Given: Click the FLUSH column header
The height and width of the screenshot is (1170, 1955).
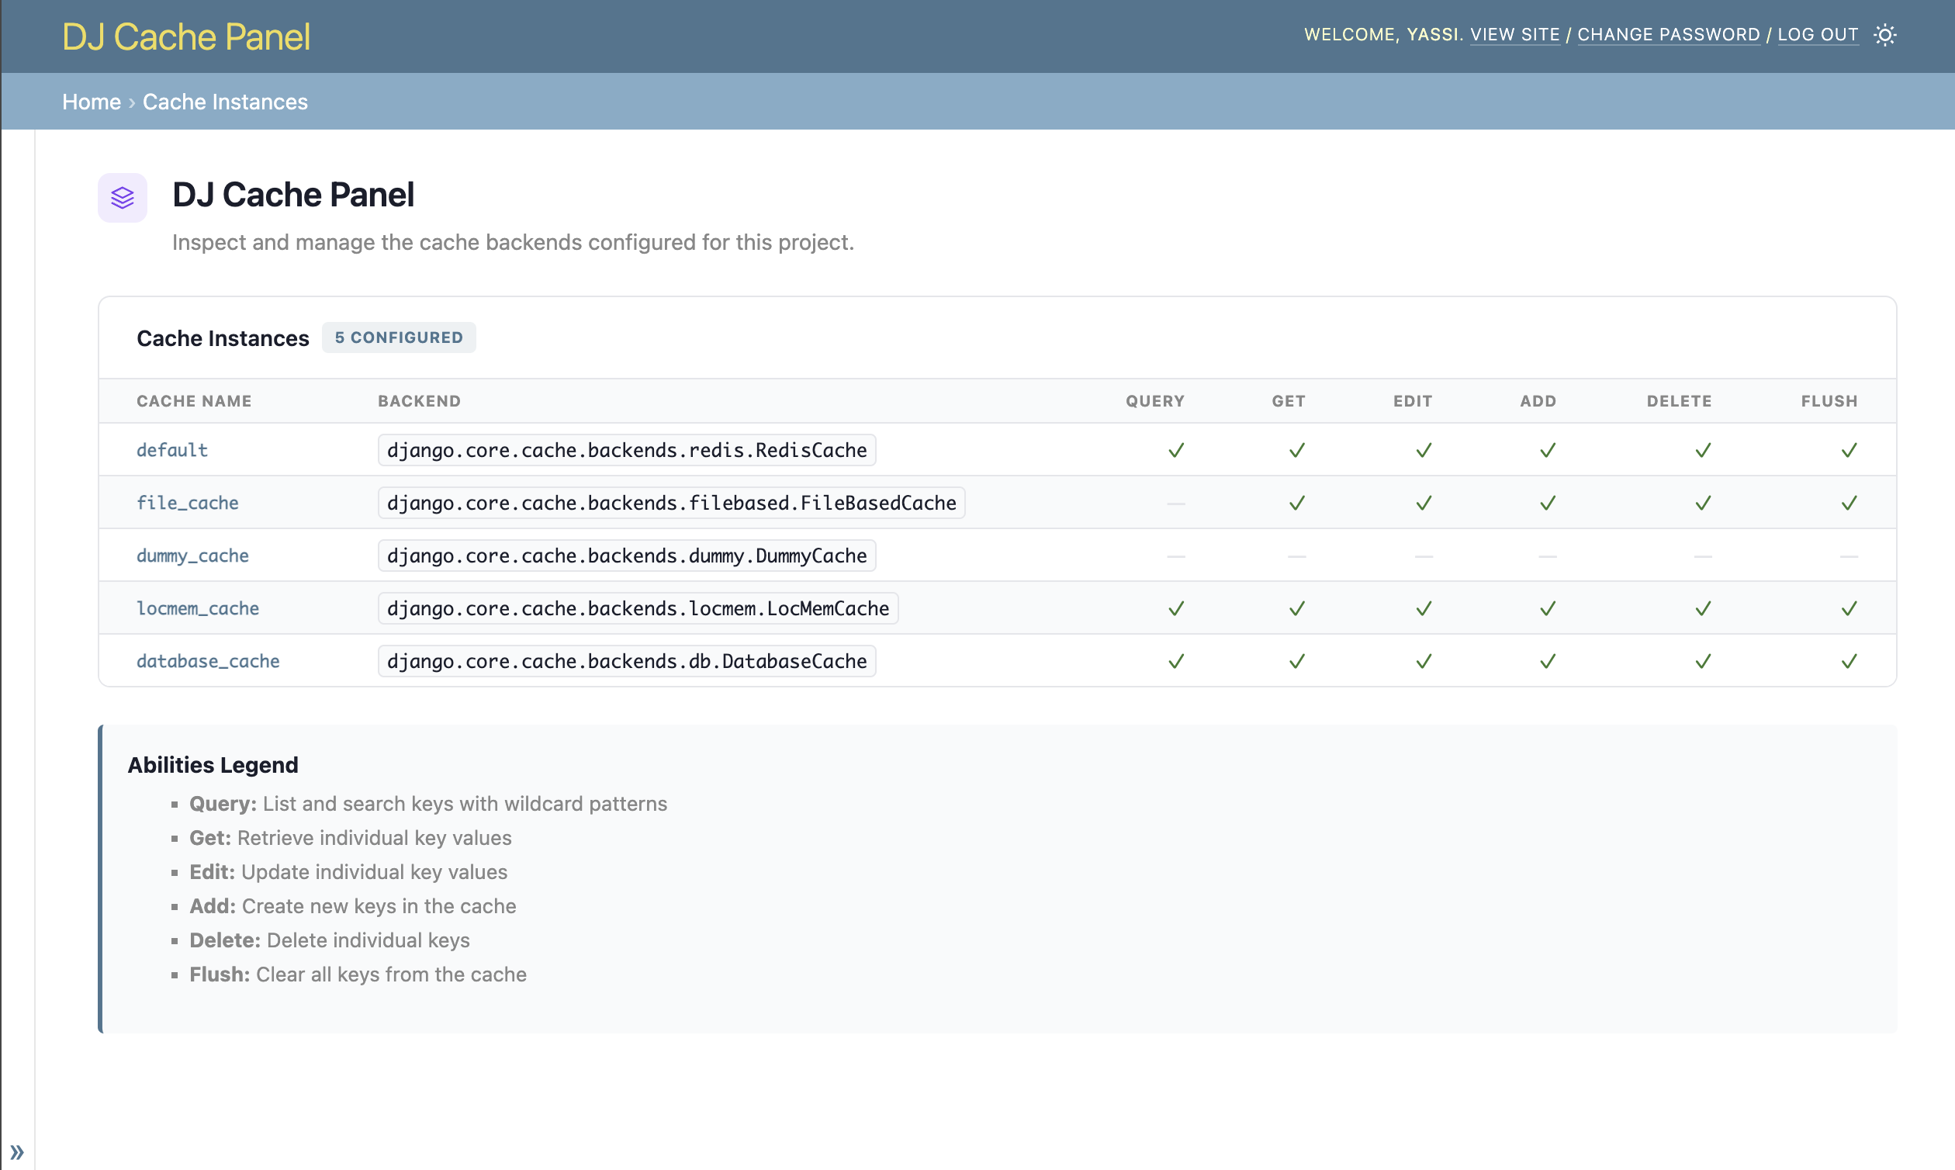Looking at the screenshot, I should pos(1829,401).
